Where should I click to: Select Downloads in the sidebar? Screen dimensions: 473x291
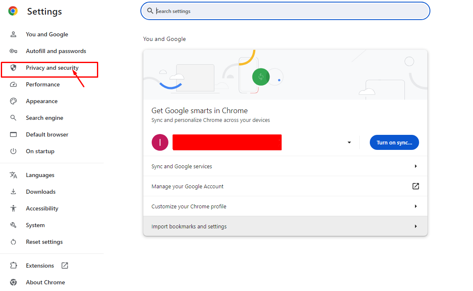(41, 192)
